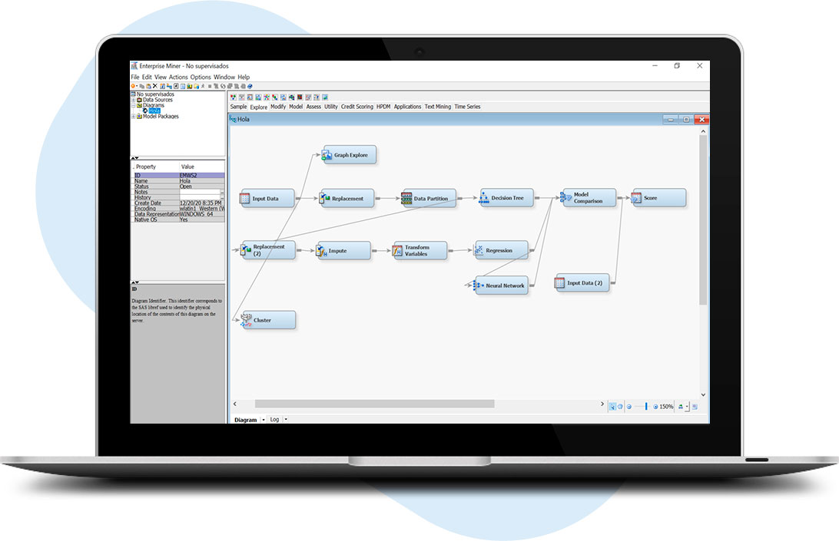This screenshot has width=839, height=541.
Task: Move the zoom slider handle
Action: tap(646, 407)
